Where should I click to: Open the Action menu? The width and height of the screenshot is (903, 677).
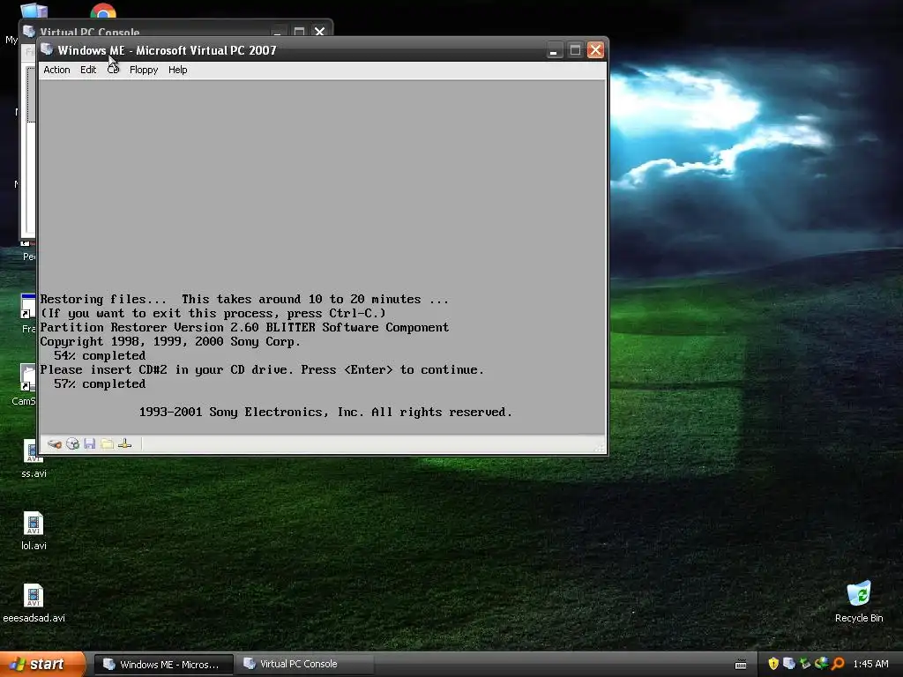pos(56,70)
